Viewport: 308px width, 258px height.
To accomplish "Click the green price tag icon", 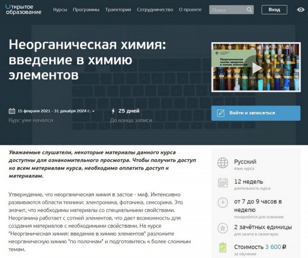I will coord(223,247).
